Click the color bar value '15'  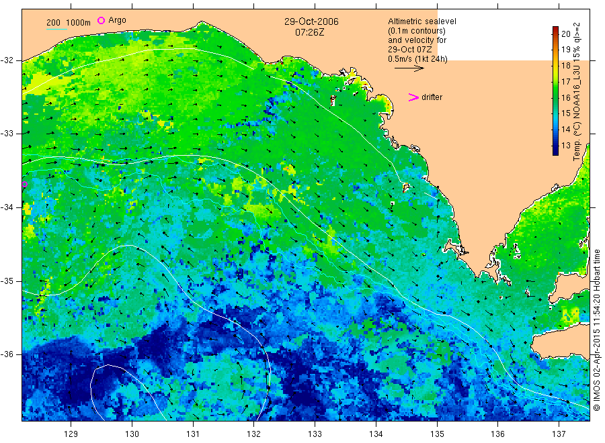point(565,113)
